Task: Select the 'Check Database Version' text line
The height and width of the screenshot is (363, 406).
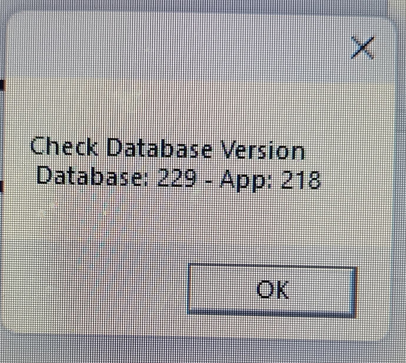Action: [168, 148]
